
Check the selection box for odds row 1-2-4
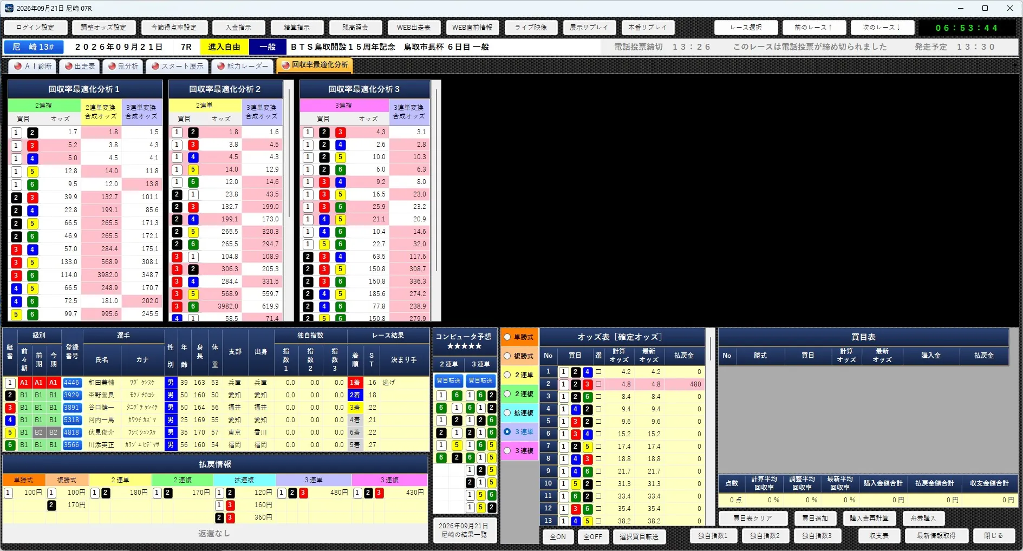click(x=598, y=372)
